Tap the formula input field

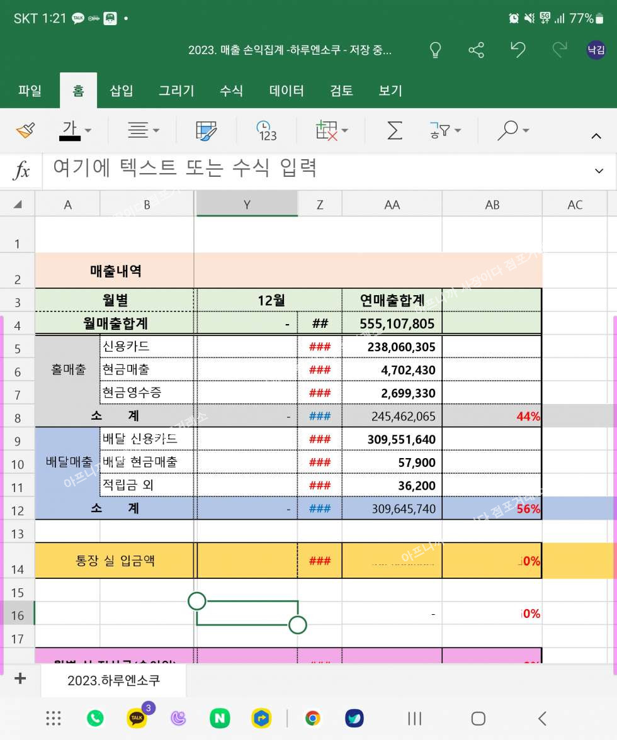[x=315, y=169]
